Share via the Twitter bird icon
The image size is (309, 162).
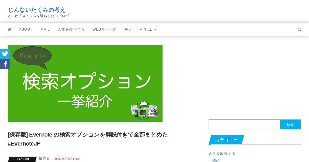click(5, 54)
